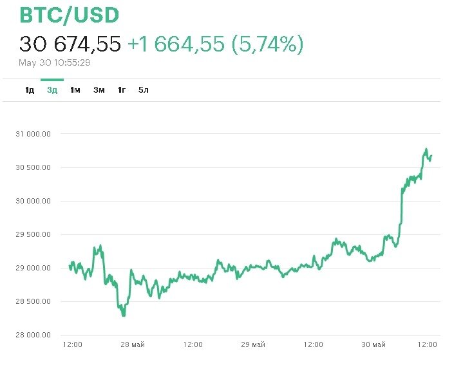The height and width of the screenshot is (367, 472).
Task: Open the 1м time range tab
Action: tap(75, 90)
